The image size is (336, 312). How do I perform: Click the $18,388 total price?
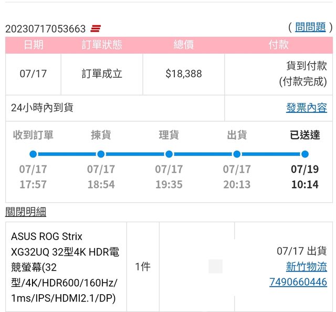[184, 74]
